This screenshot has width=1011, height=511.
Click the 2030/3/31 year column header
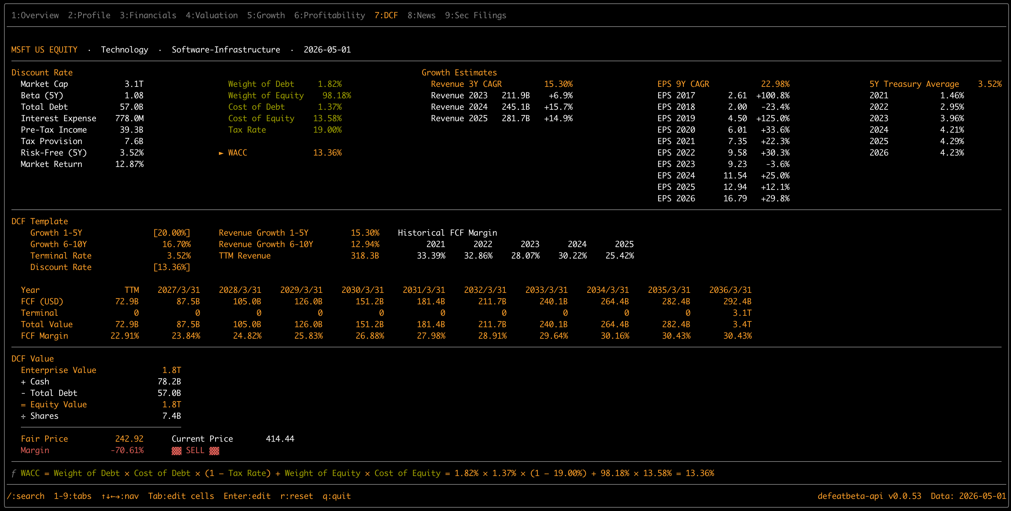tap(362, 290)
